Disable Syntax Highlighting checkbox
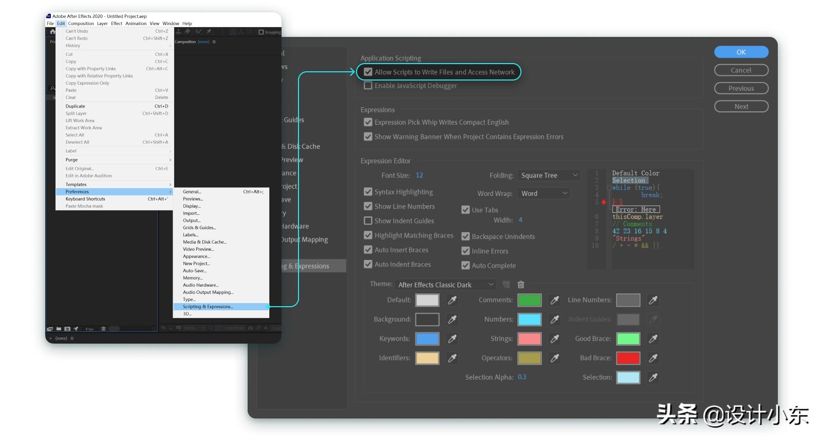This screenshot has width=822, height=439. [x=368, y=192]
